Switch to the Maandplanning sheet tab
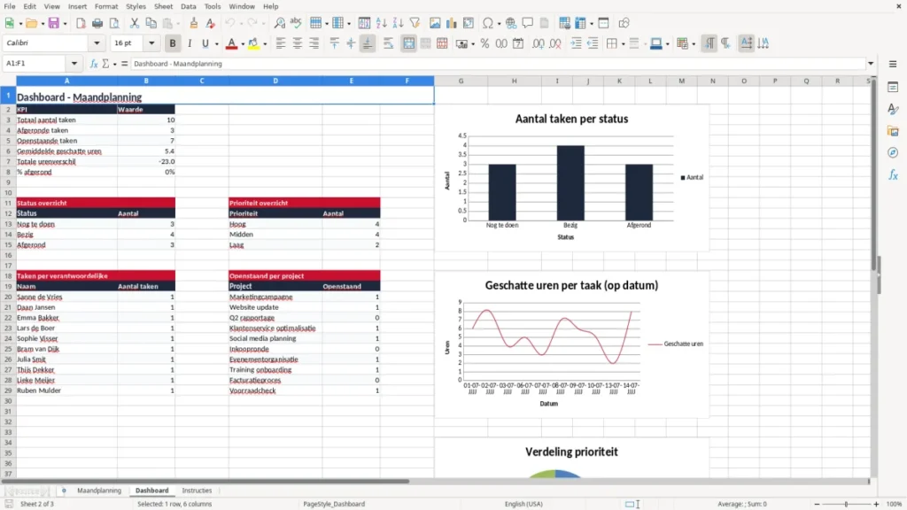Screen dimensions: 907x510 click(x=99, y=491)
